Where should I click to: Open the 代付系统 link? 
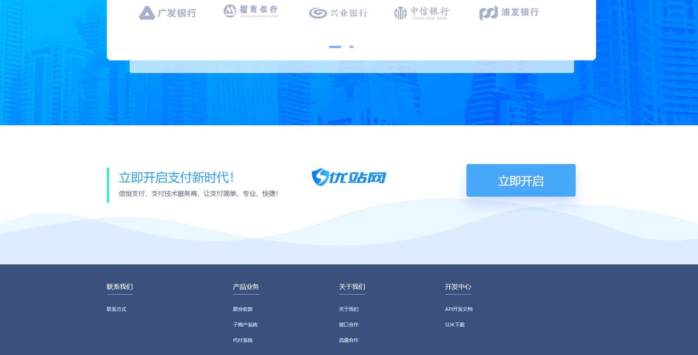click(243, 340)
